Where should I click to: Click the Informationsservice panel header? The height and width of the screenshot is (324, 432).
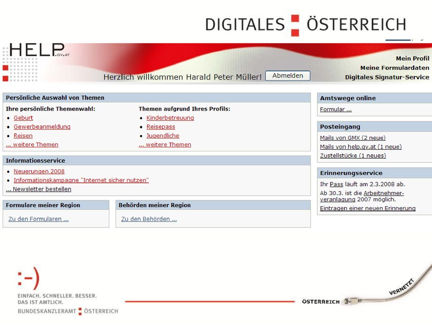click(157, 161)
